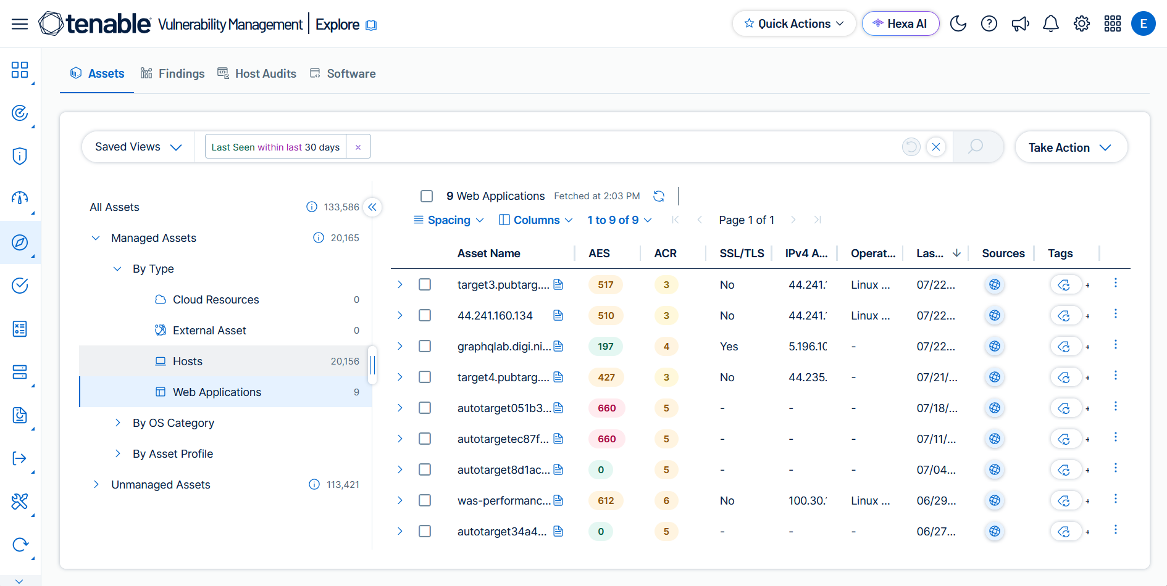The width and height of the screenshot is (1167, 586).
Task: Open row actions menu for target3.pubtarg
Action: tap(1115, 283)
